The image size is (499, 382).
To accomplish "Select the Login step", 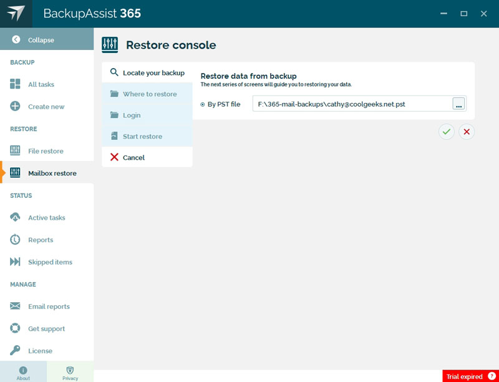I will (147, 115).
